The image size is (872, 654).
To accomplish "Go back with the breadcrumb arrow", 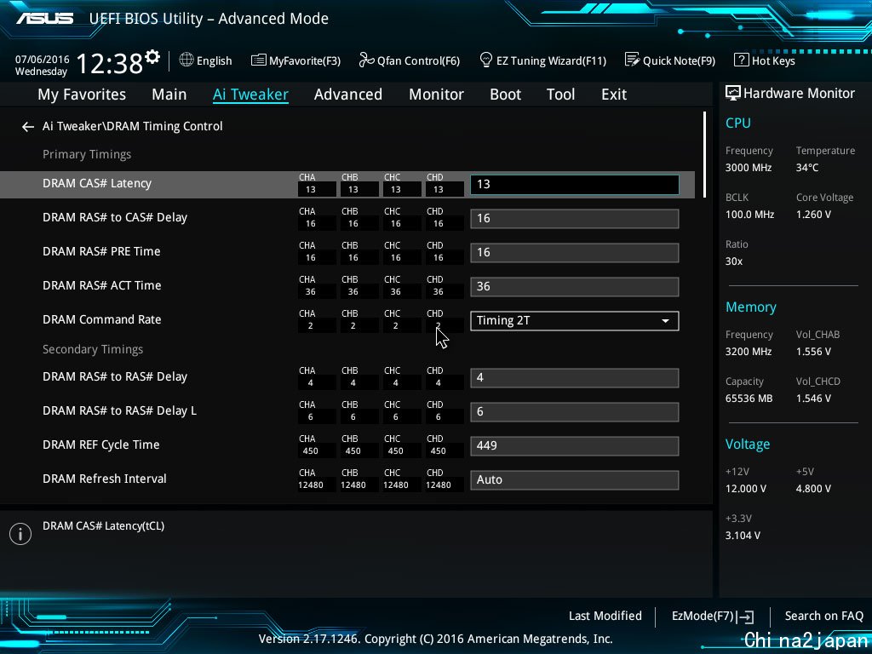I will pyautogui.click(x=28, y=127).
